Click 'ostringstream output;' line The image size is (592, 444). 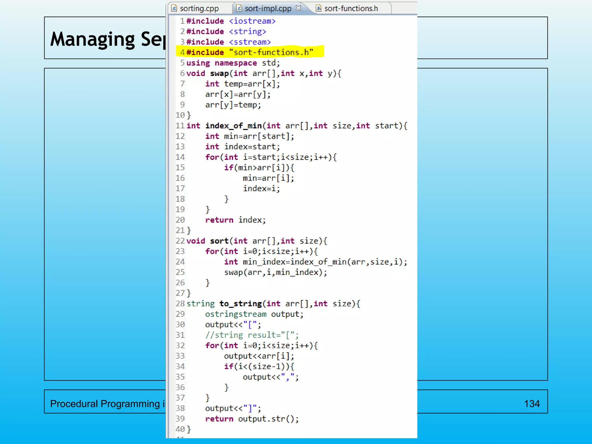254,314
